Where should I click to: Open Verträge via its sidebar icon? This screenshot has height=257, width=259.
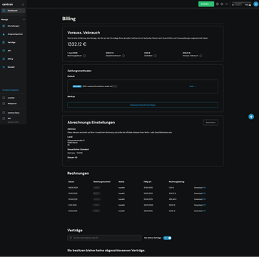4,42
